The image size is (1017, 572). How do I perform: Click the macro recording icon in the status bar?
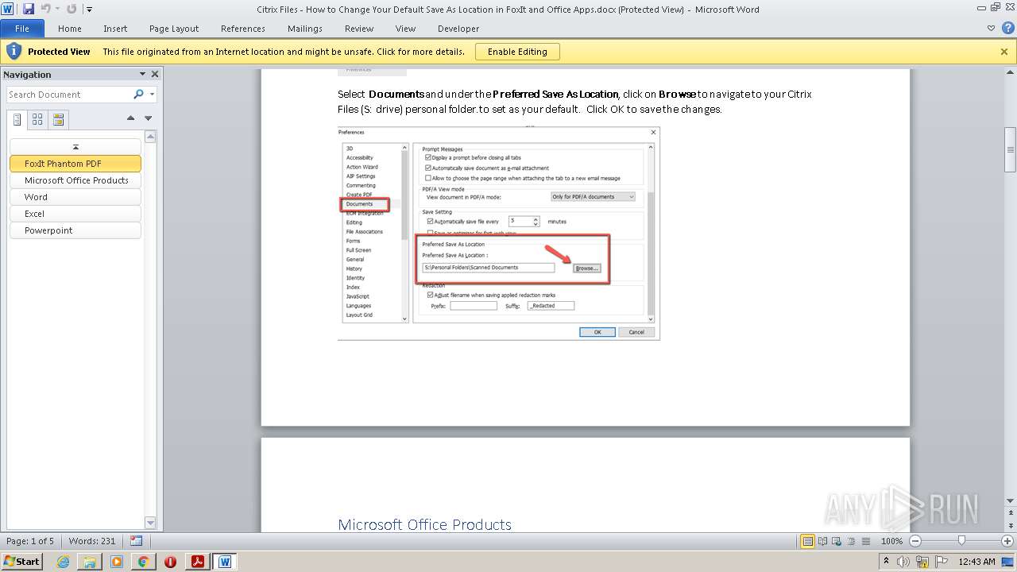pyautogui.click(x=136, y=540)
